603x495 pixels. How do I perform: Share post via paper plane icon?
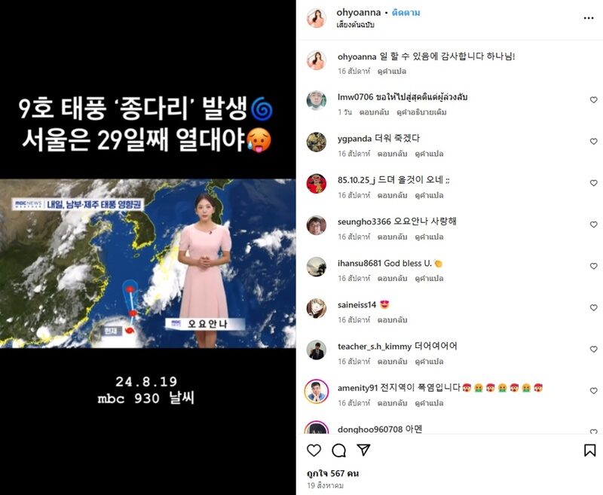point(363,450)
